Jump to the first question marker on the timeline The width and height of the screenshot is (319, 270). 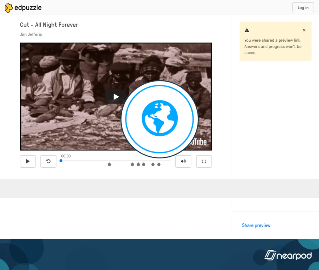[x=109, y=164]
